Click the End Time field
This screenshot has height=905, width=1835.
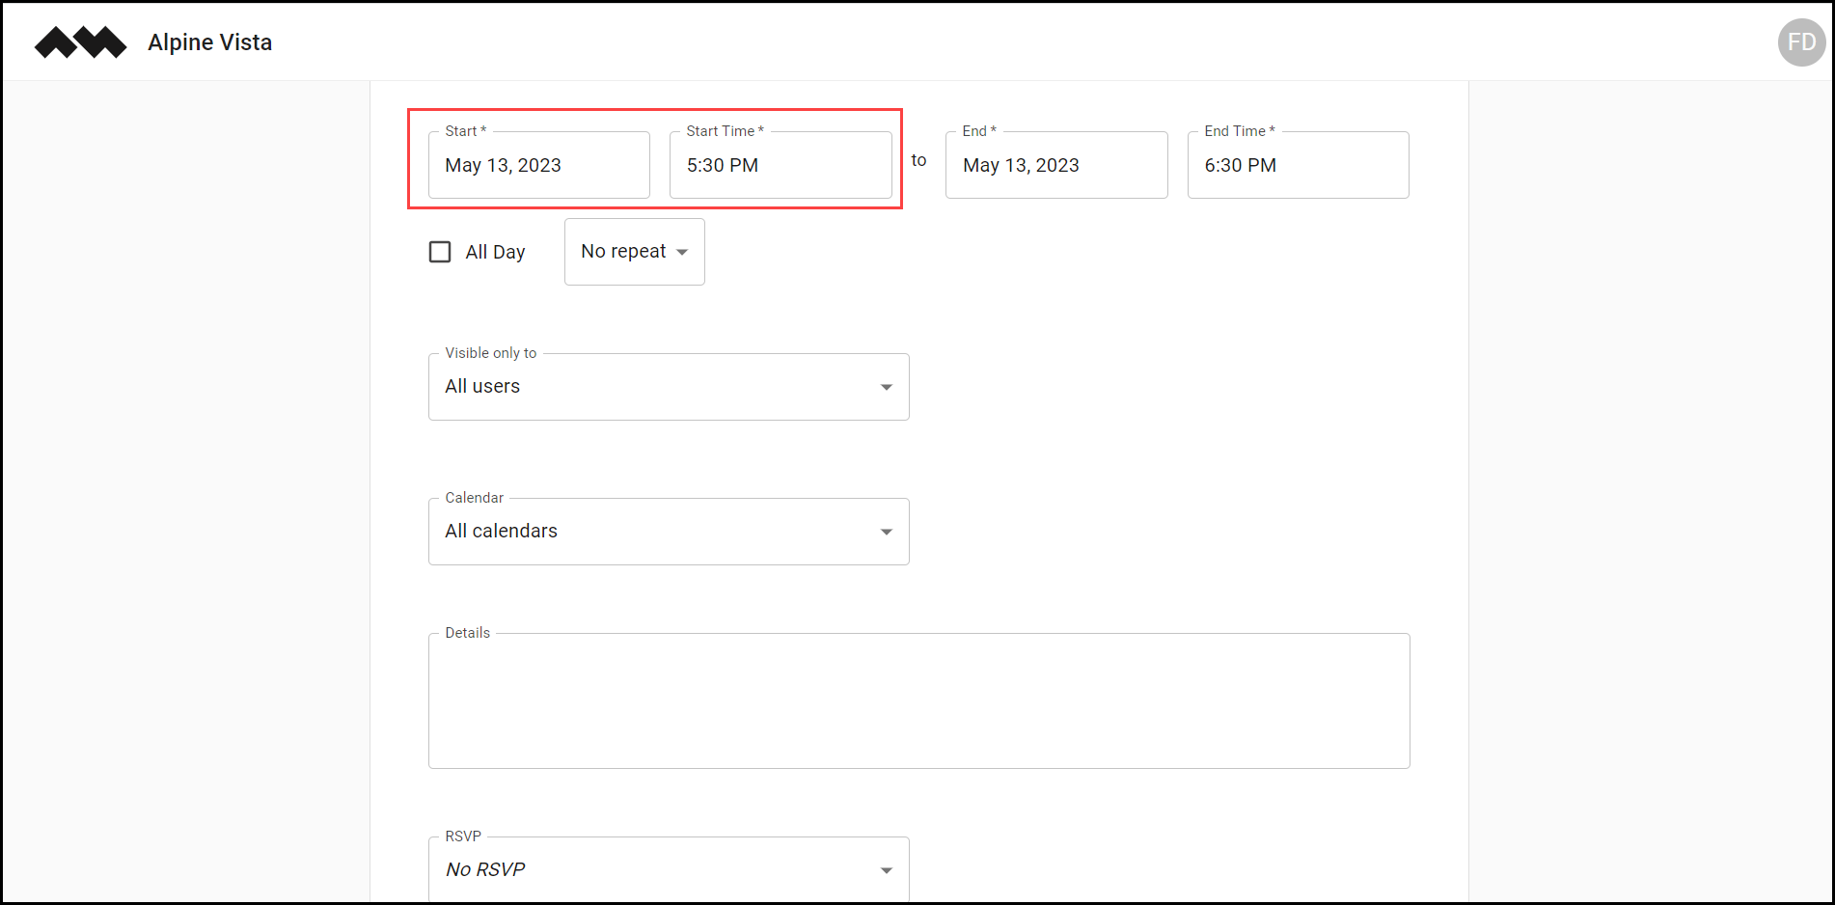(x=1297, y=165)
